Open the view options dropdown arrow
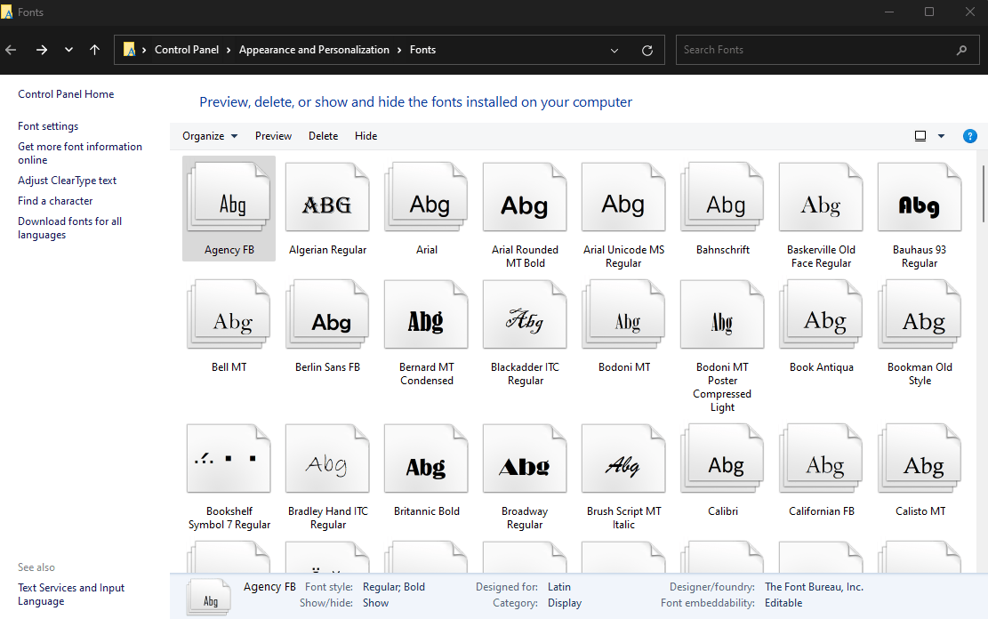 coord(941,136)
